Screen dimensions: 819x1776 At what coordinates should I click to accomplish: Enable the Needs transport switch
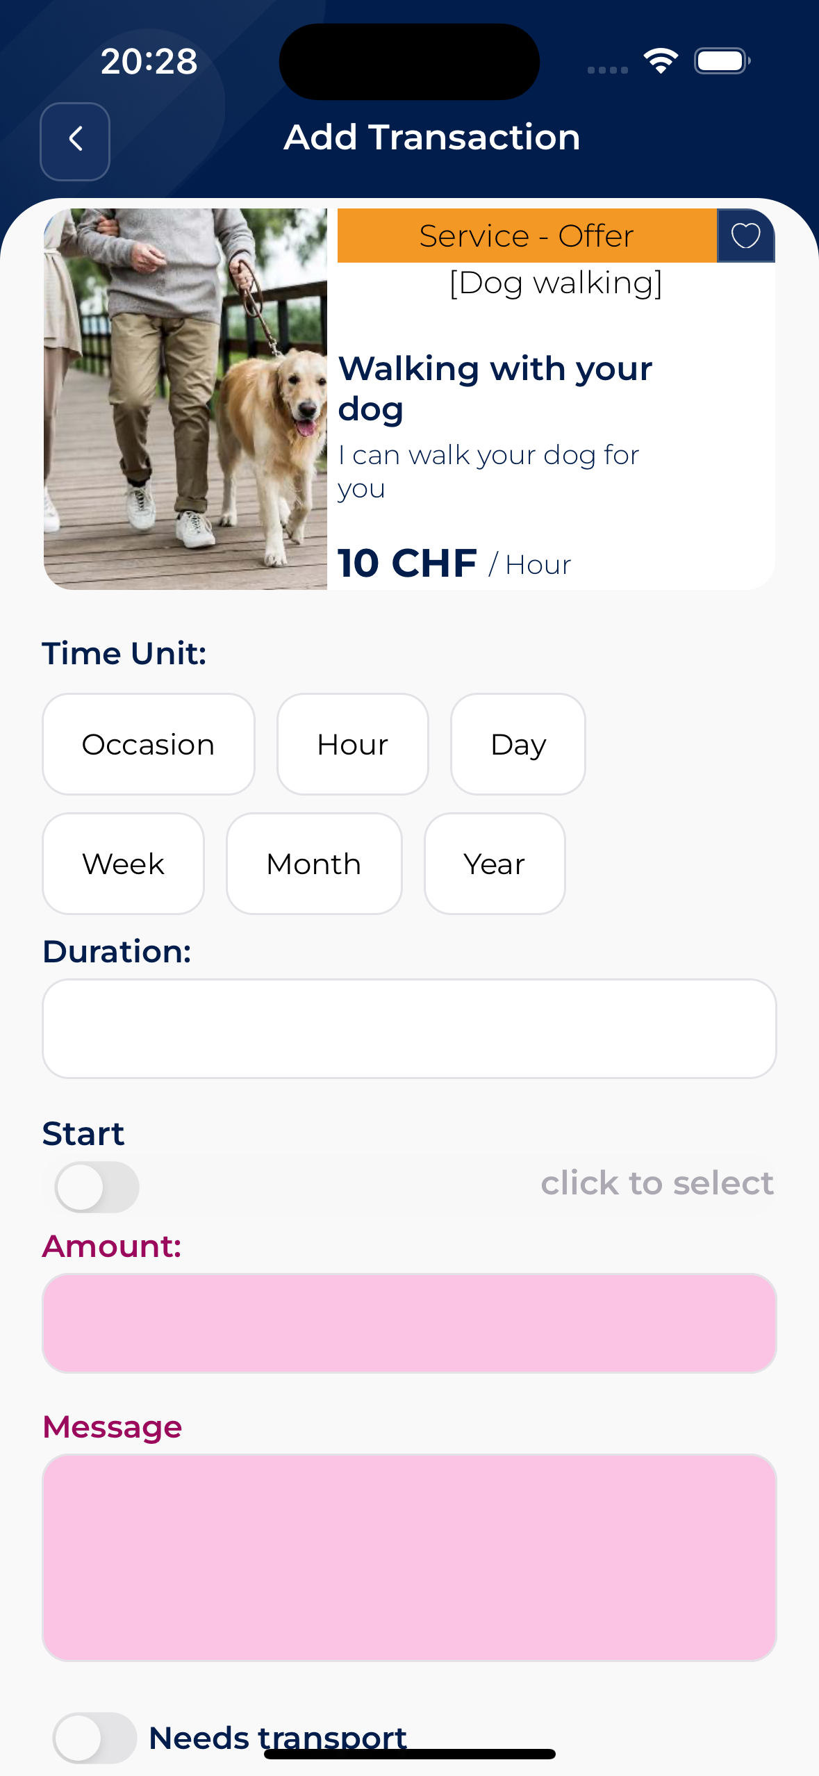coord(94,1737)
